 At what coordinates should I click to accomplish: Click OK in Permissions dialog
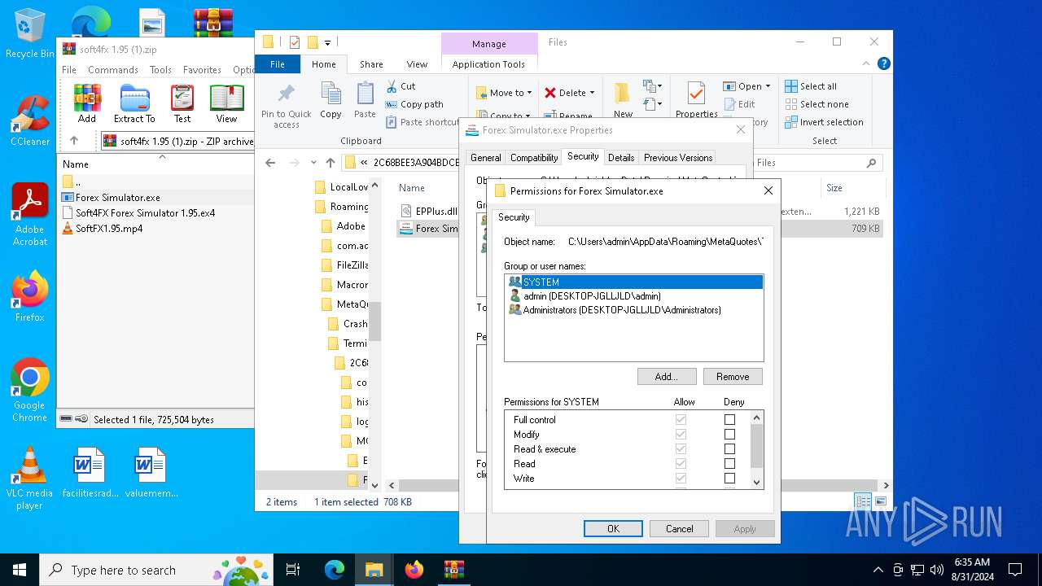pos(613,529)
